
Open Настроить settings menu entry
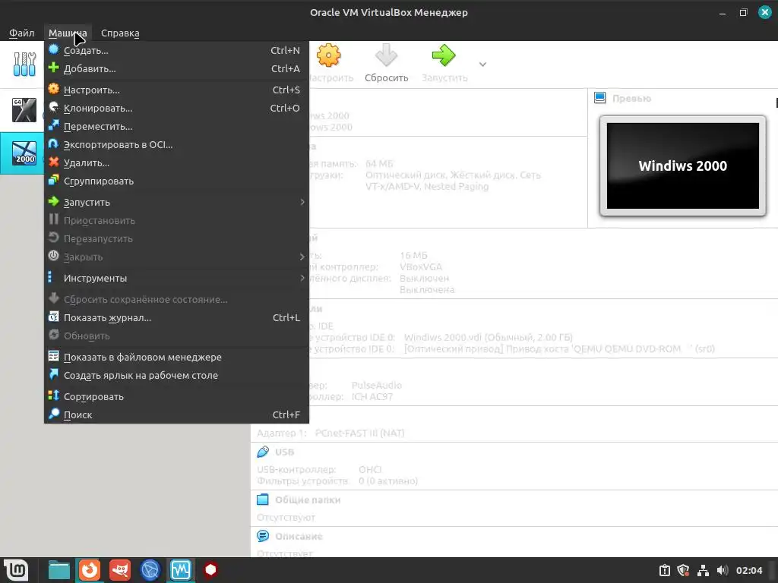click(176, 90)
